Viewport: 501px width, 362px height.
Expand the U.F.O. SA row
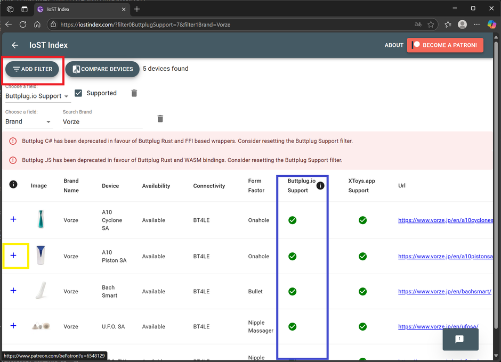(x=13, y=326)
